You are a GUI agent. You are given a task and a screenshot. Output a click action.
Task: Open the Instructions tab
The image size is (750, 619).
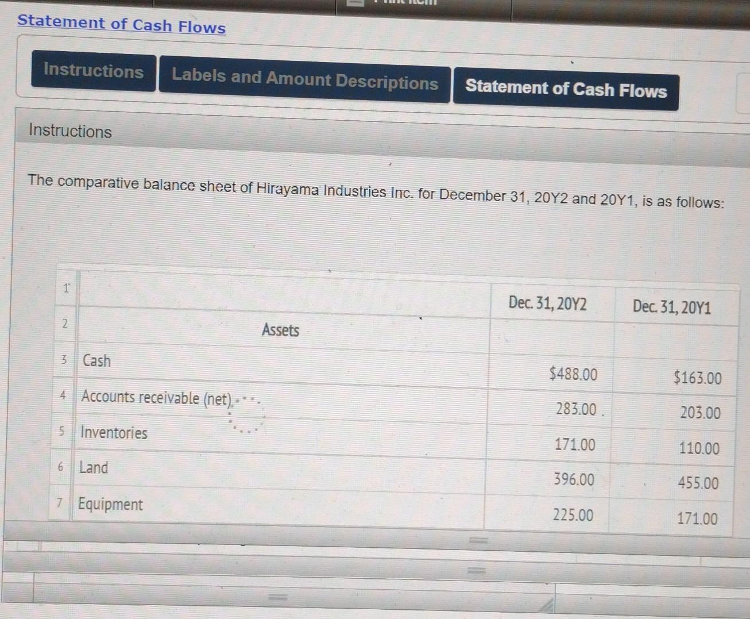[93, 72]
